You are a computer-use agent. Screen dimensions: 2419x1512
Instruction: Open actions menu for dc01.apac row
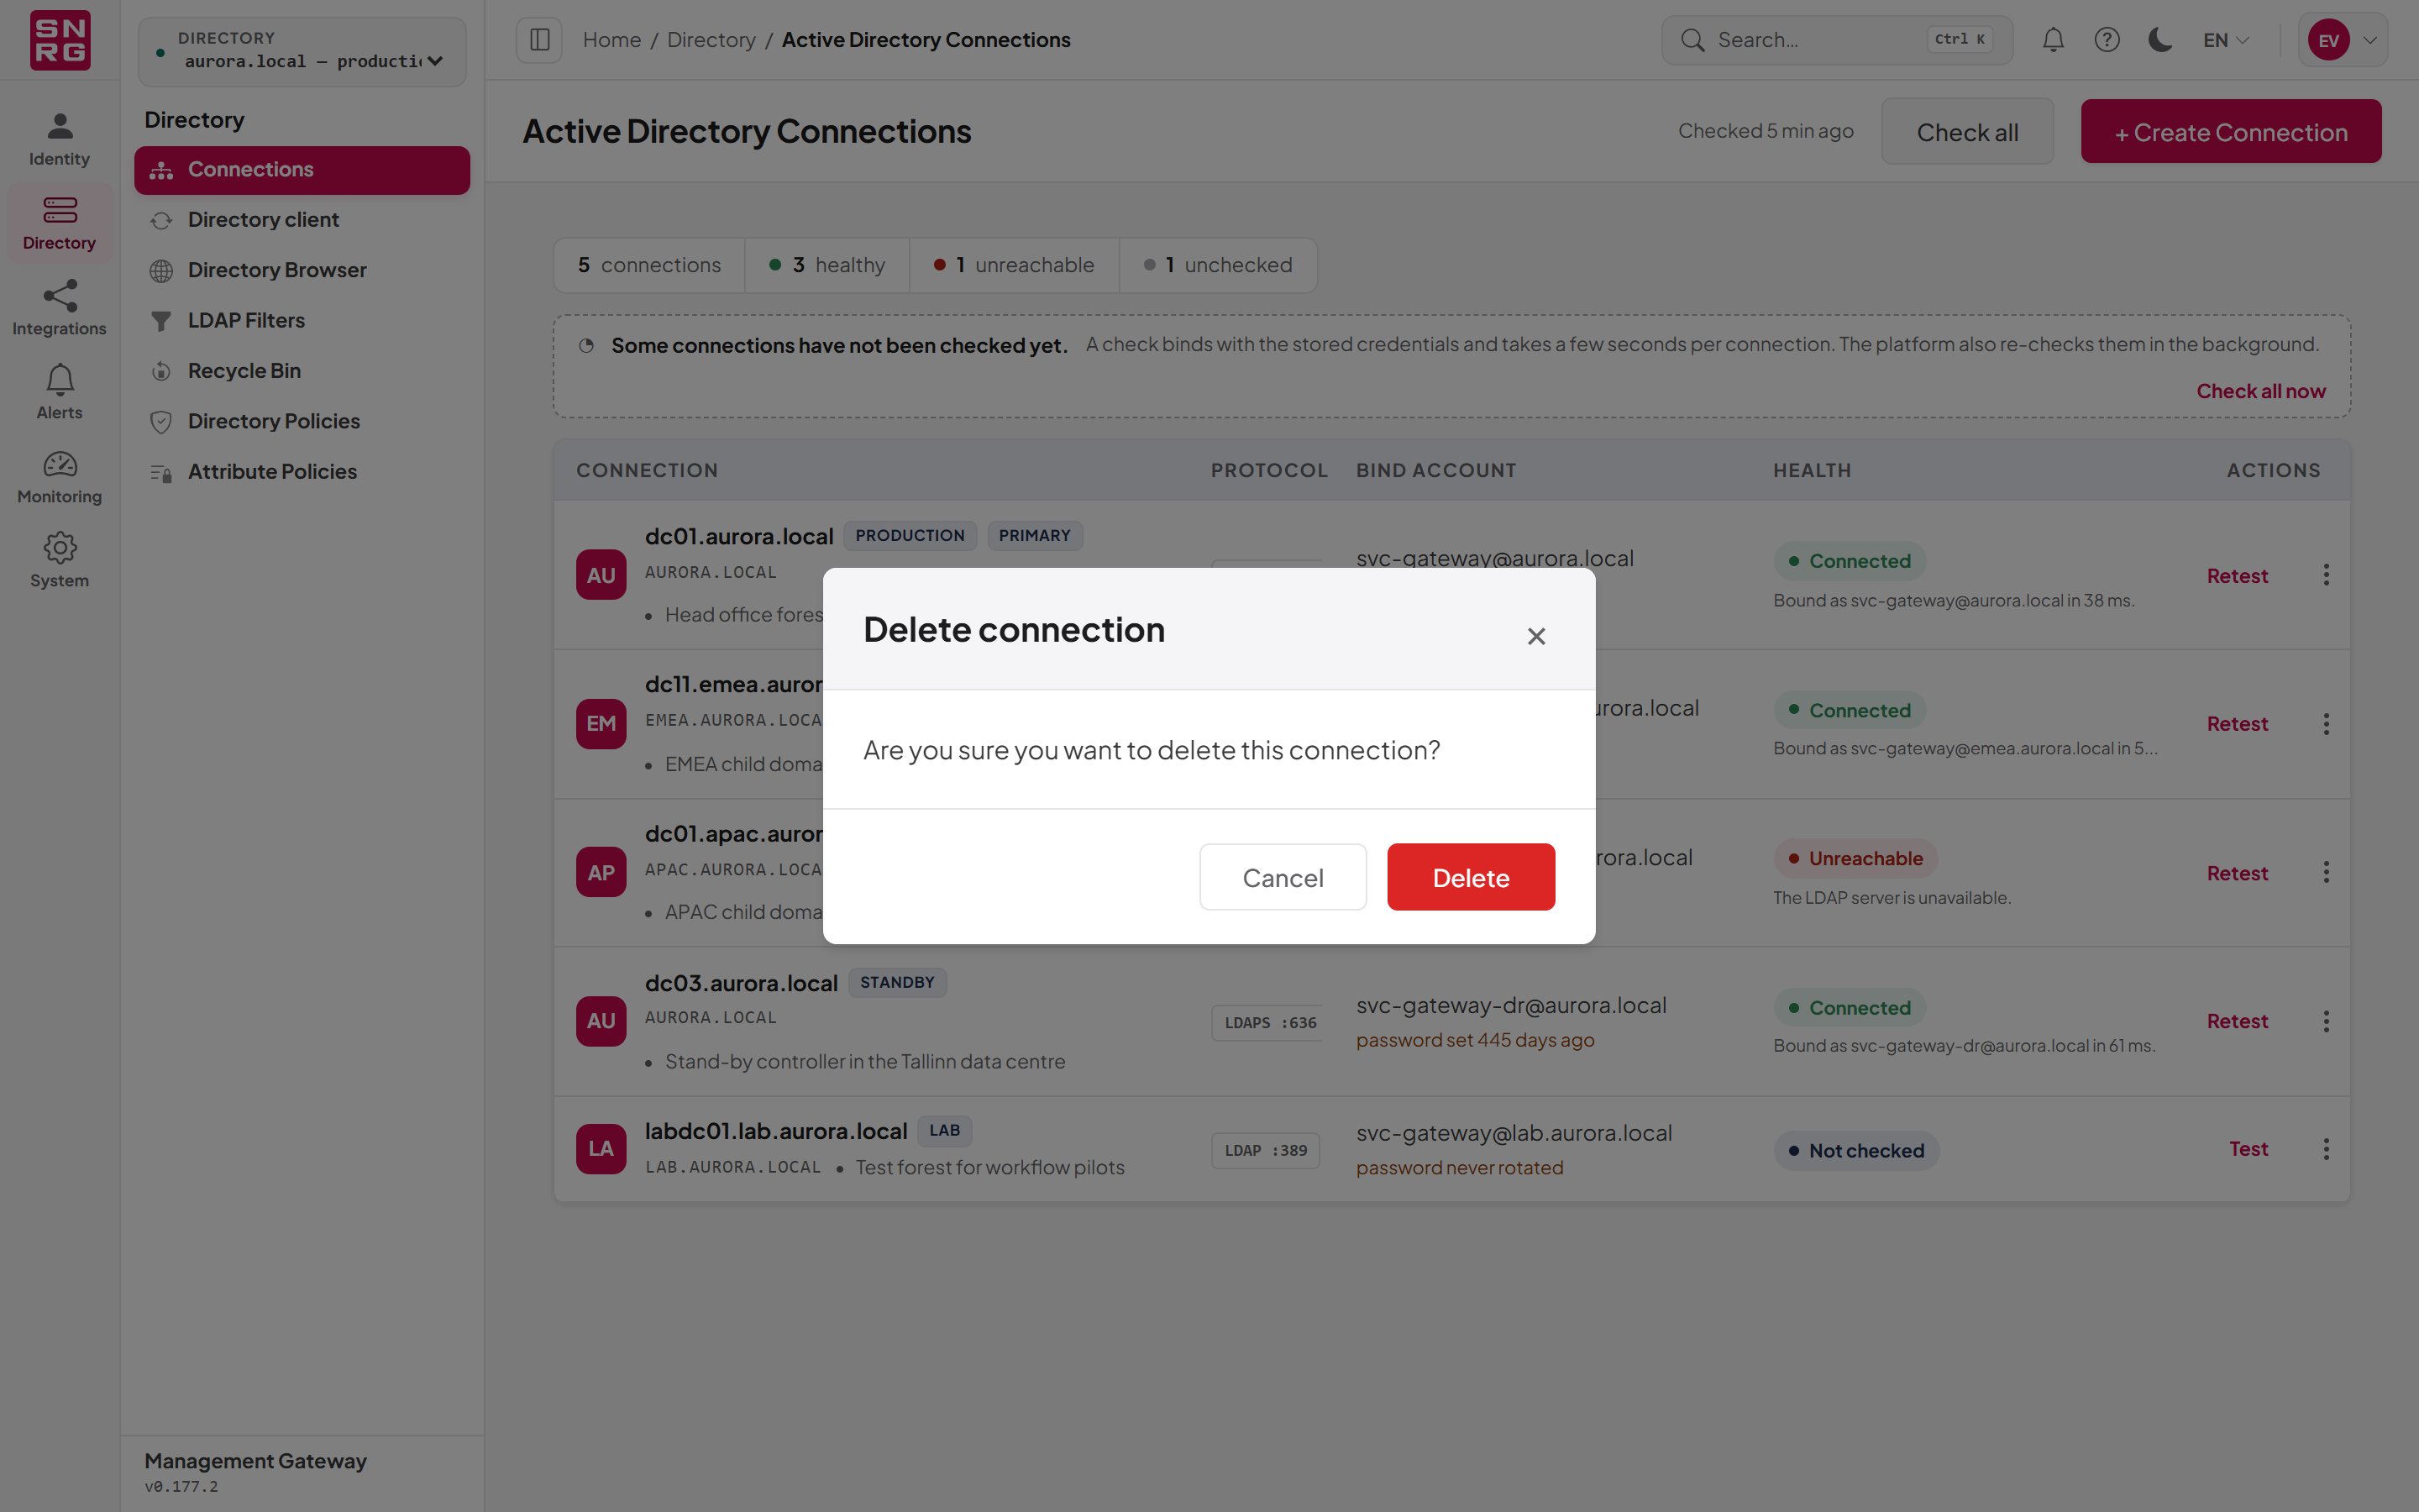pyautogui.click(x=2326, y=873)
